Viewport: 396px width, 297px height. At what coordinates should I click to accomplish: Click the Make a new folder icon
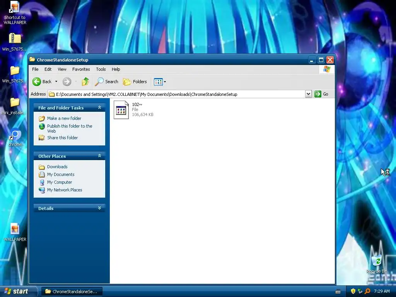point(42,118)
